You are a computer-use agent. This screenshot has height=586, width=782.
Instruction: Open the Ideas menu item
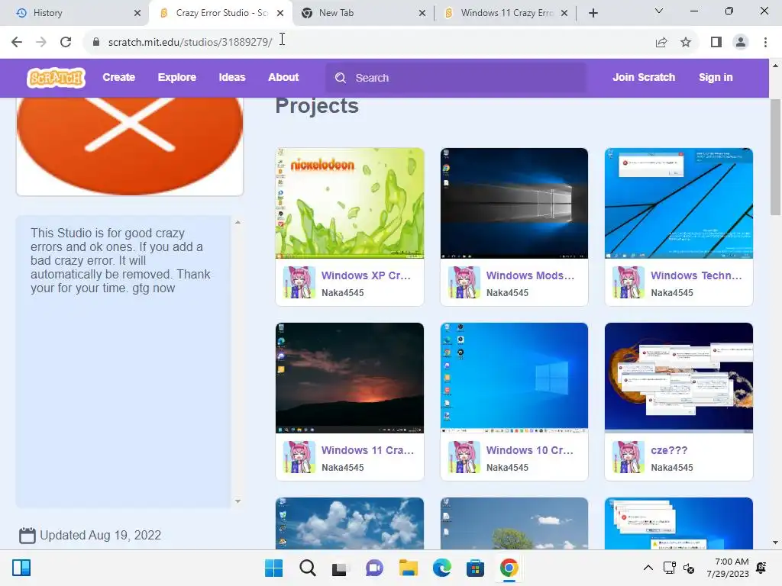click(x=232, y=77)
